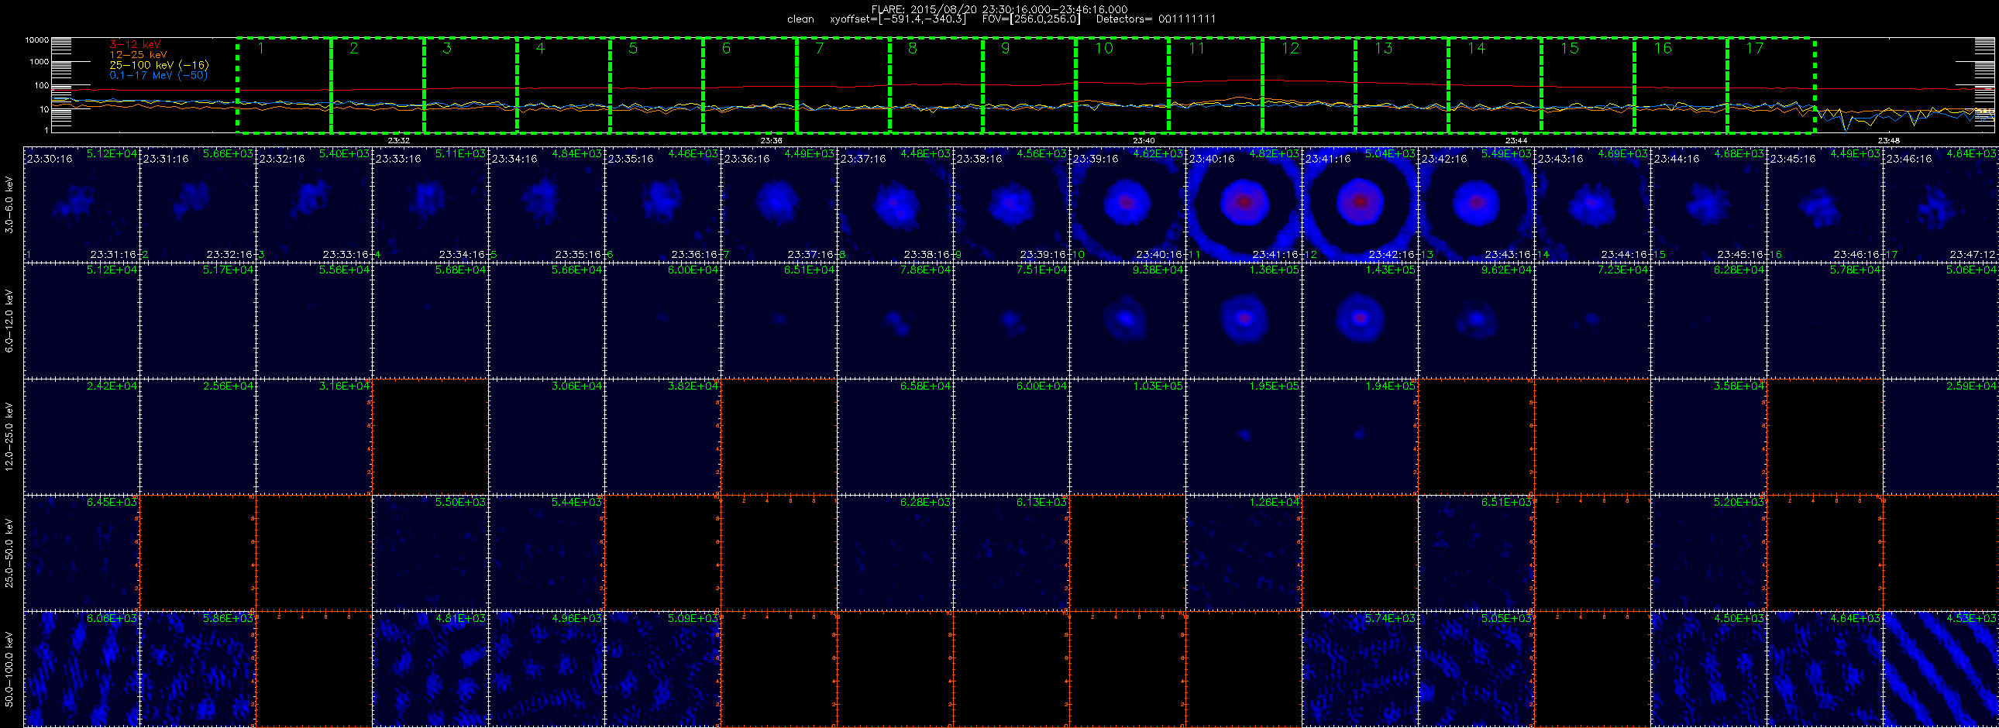Select time interval 4 on the light curve
1999x728 pixels.
[563, 85]
